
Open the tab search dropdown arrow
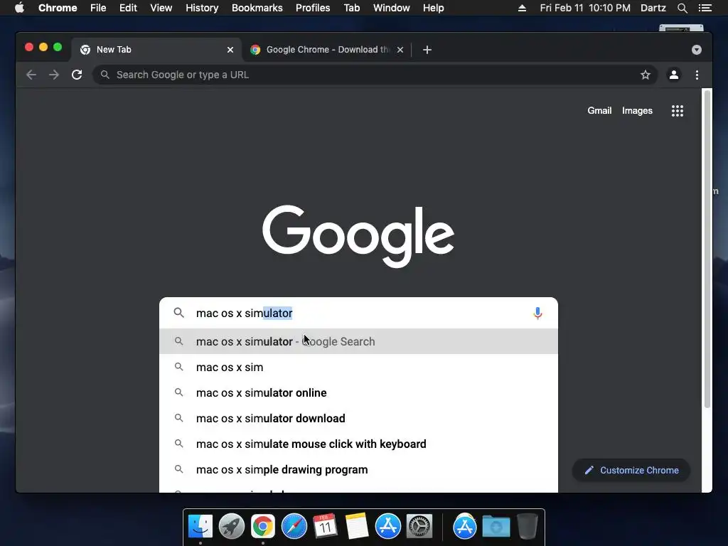[697, 50]
